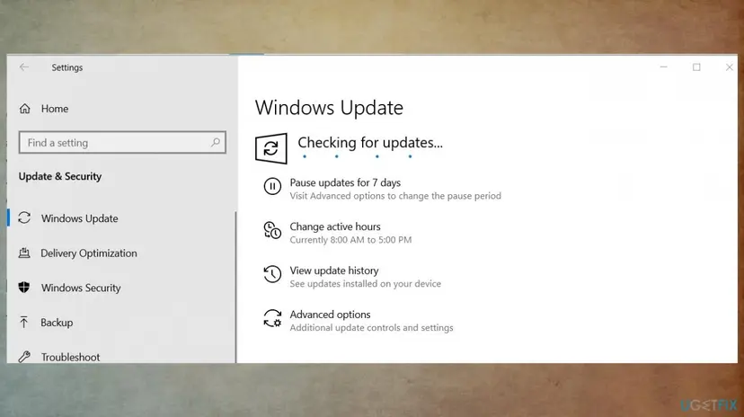Click 'Additional update controls and settings' text
Image resolution: width=744 pixels, height=417 pixels.
[x=371, y=328]
